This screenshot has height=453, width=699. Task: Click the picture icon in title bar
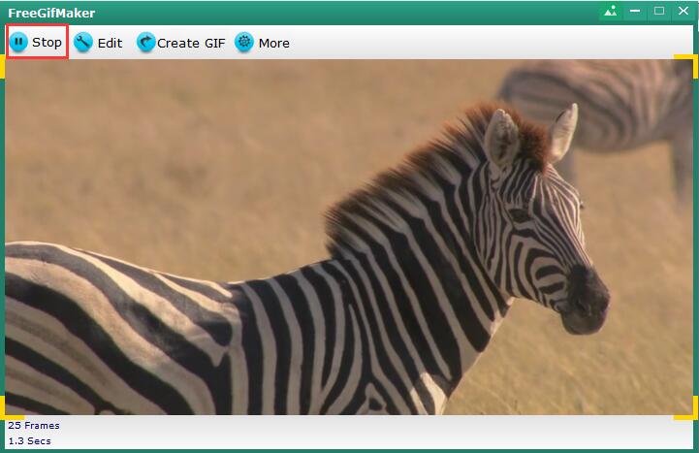tap(610, 11)
